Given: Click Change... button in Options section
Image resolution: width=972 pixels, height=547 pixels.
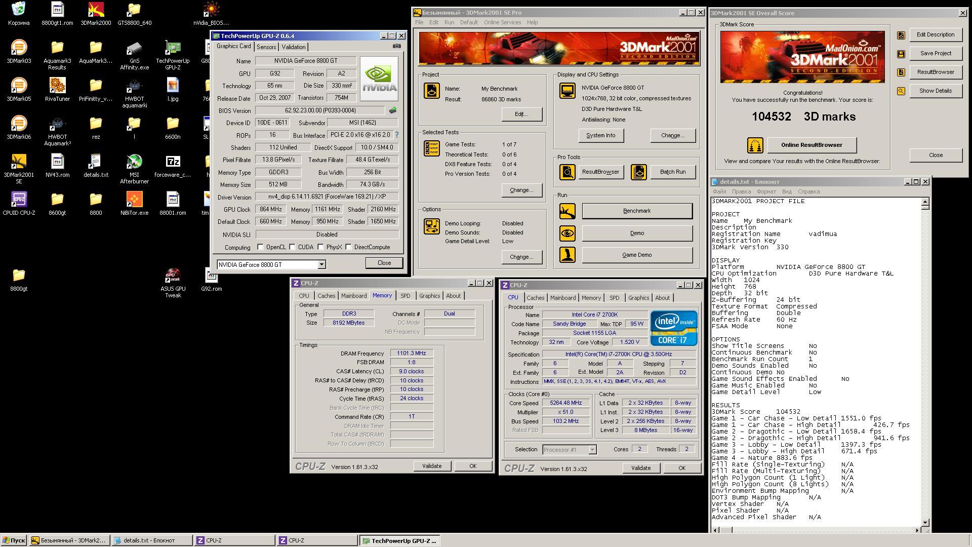Looking at the screenshot, I should pyautogui.click(x=521, y=257).
